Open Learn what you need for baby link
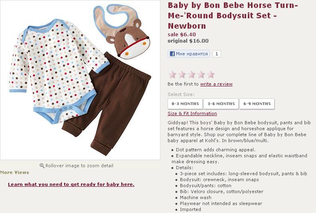The width and height of the screenshot is (316, 213). [x=71, y=184]
